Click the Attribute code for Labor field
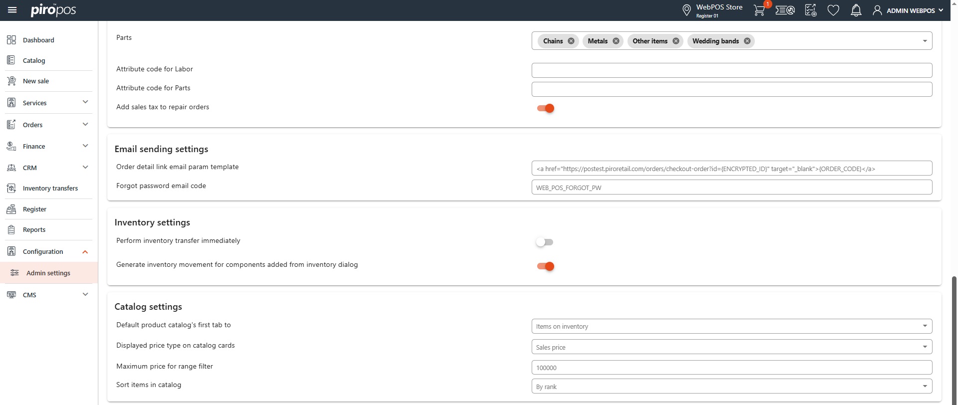 click(731, 70)
